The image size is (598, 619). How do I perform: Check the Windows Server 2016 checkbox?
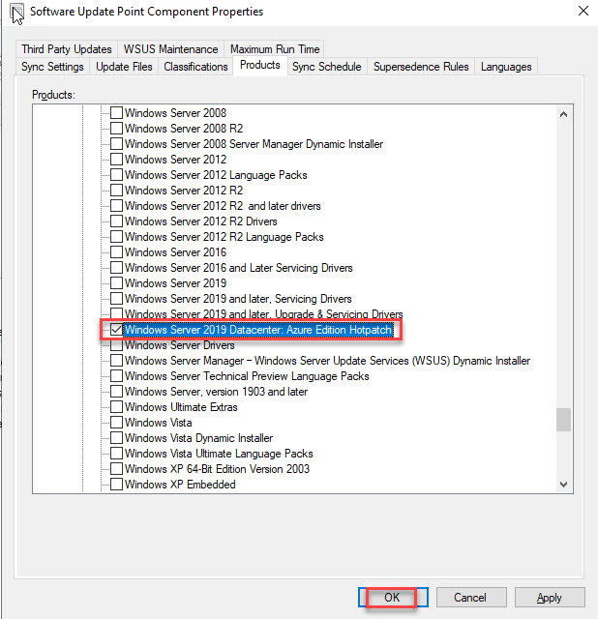[x=117, y=252]
